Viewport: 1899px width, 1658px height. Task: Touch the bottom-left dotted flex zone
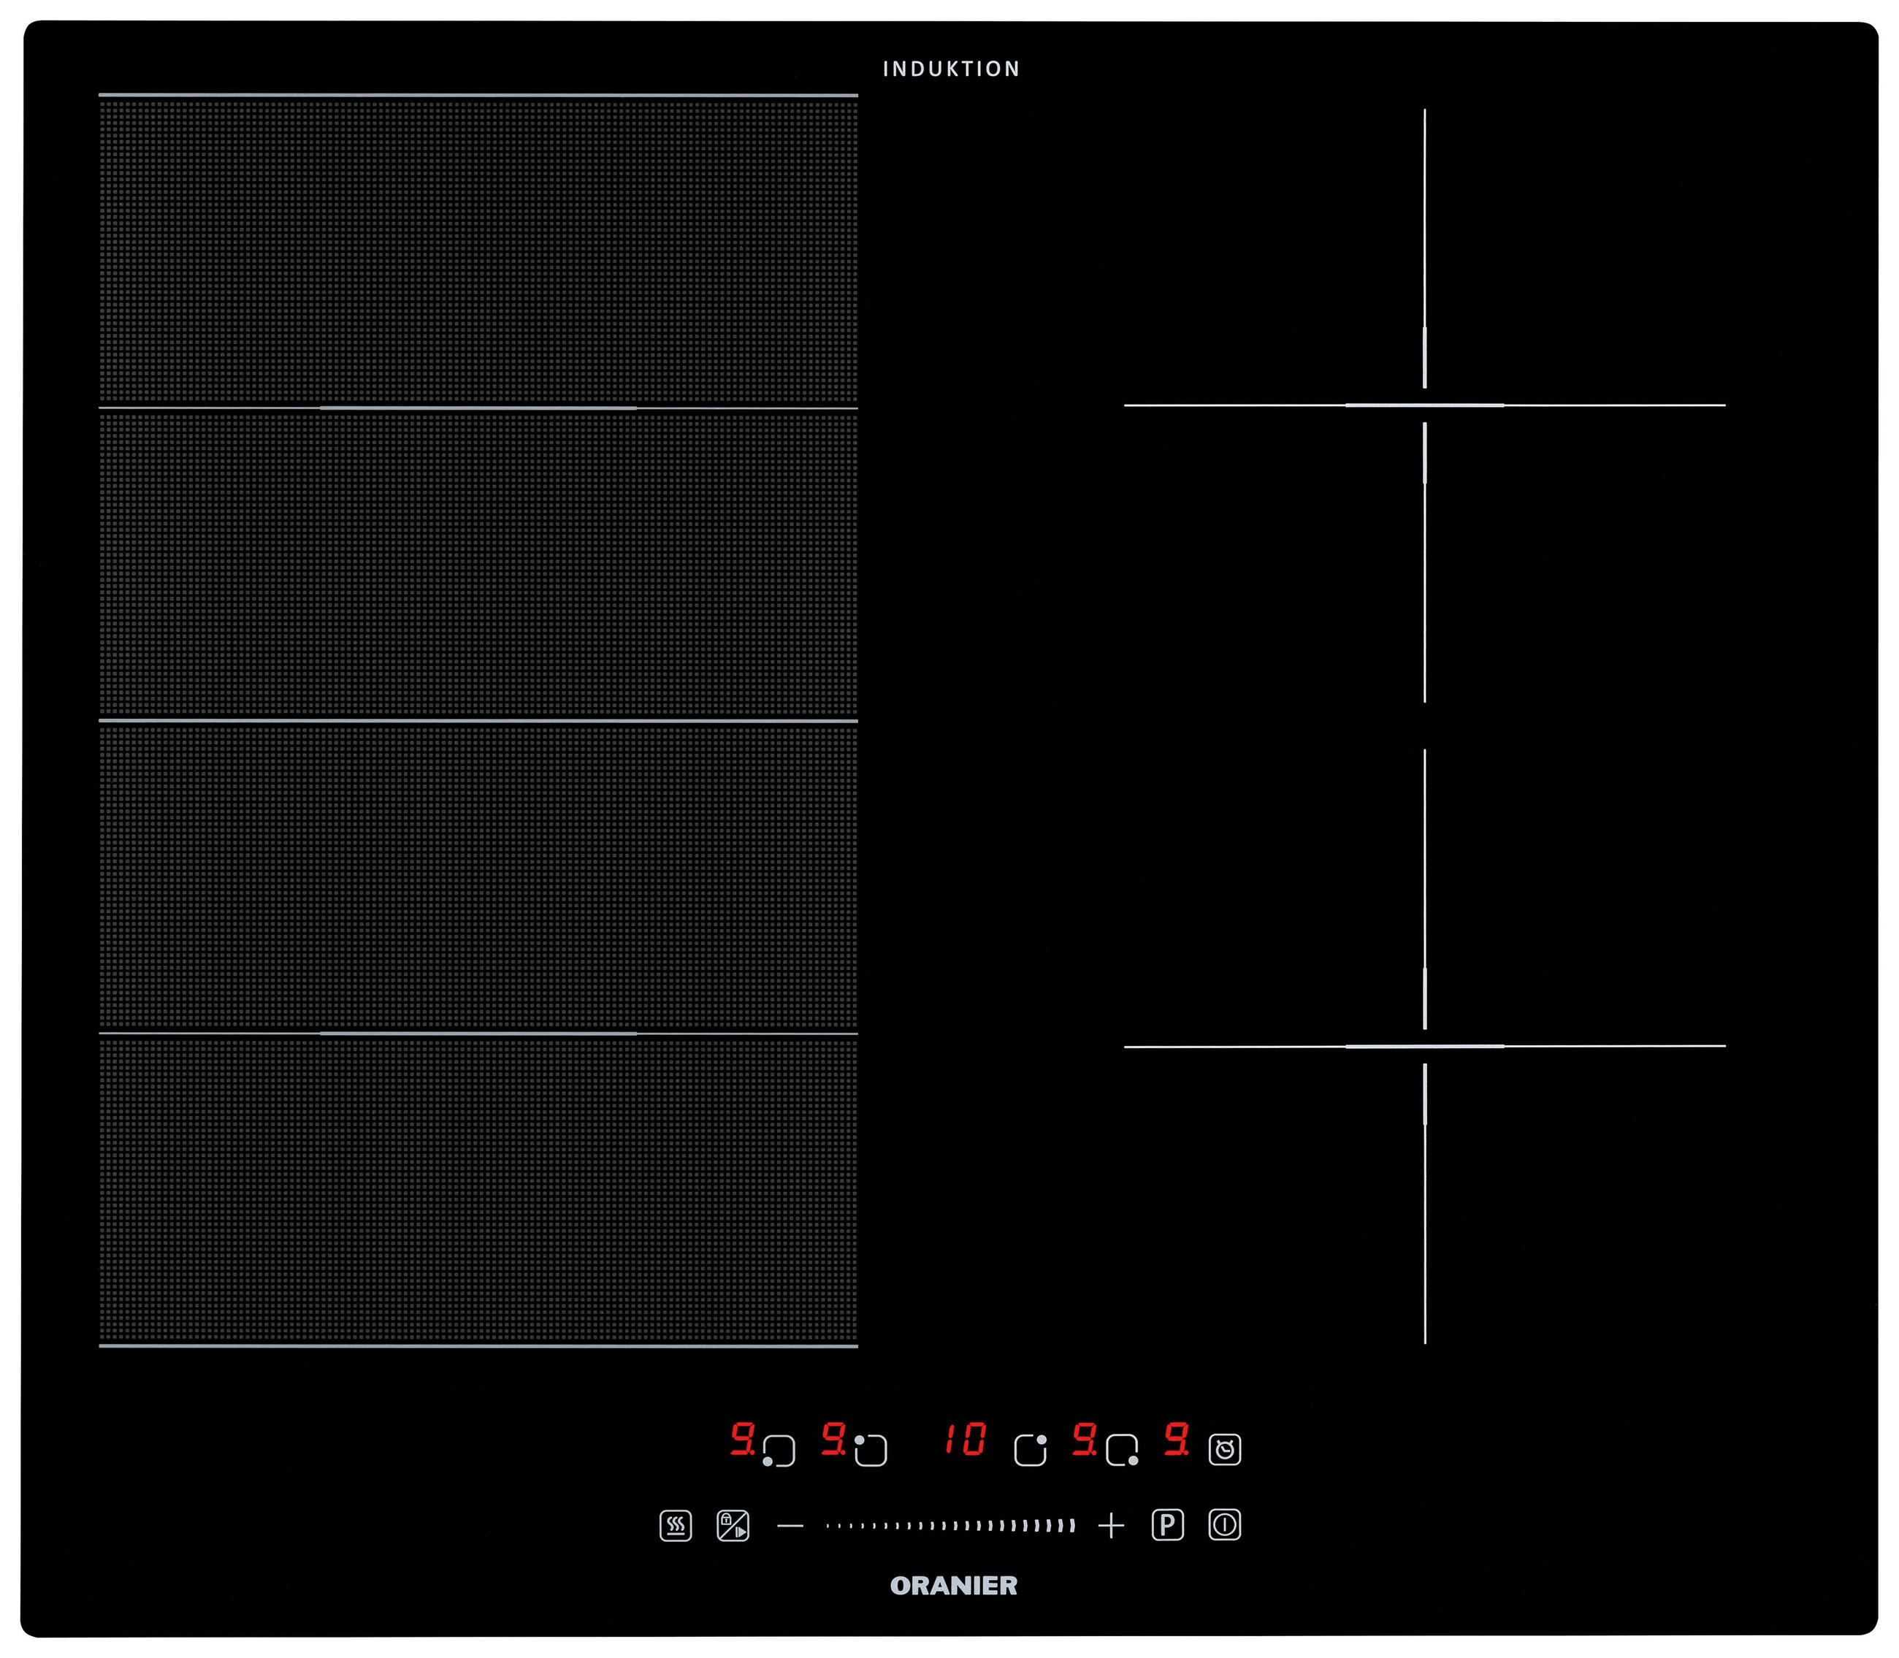(478, 1189)
